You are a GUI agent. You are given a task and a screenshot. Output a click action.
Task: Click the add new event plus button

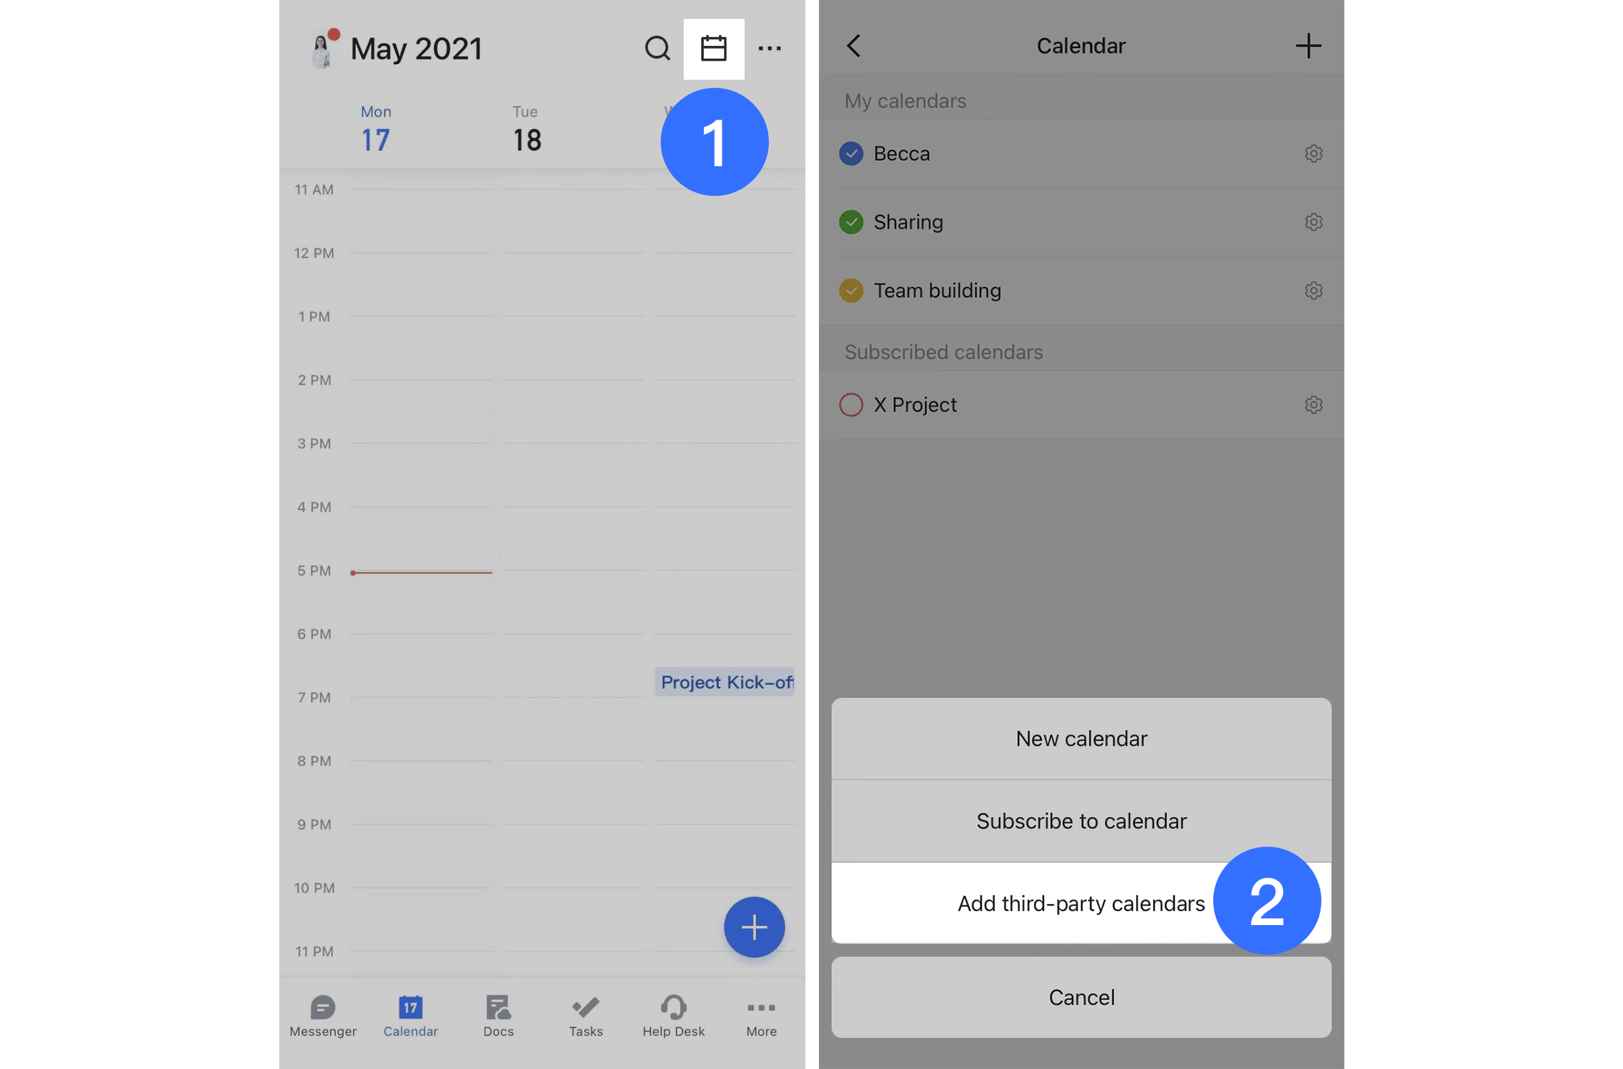(754, 927)
